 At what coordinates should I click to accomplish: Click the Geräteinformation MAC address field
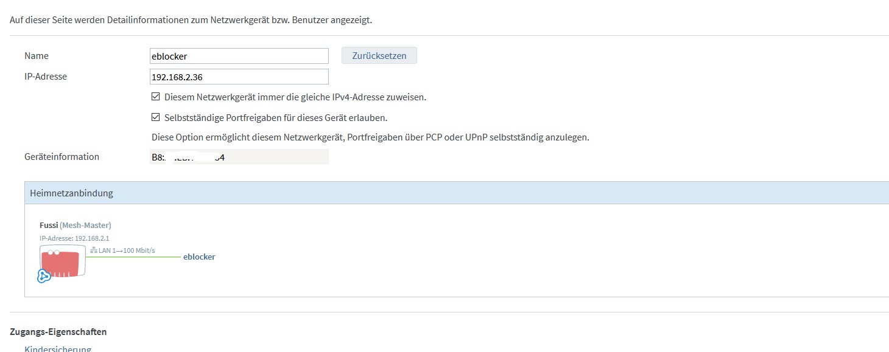tap(239, 157)
